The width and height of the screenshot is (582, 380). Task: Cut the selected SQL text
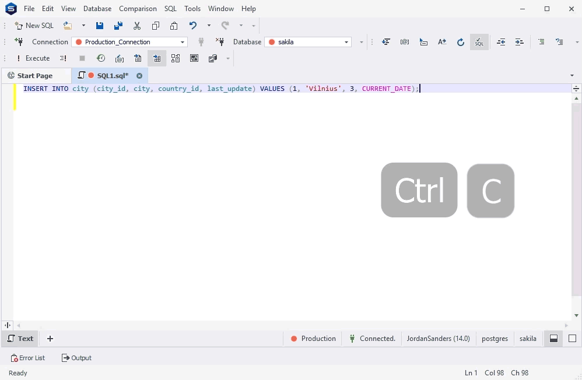tap(137, 25)
